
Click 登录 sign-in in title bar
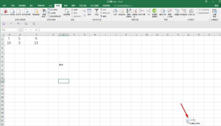[216, 6]
